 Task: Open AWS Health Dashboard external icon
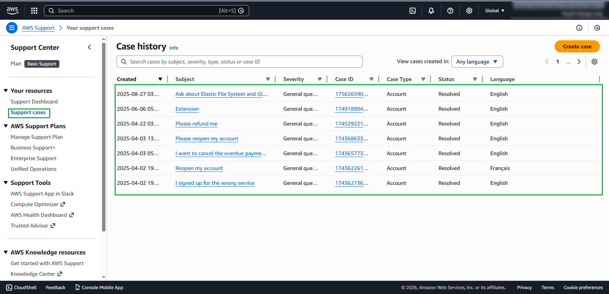(72, 215)
